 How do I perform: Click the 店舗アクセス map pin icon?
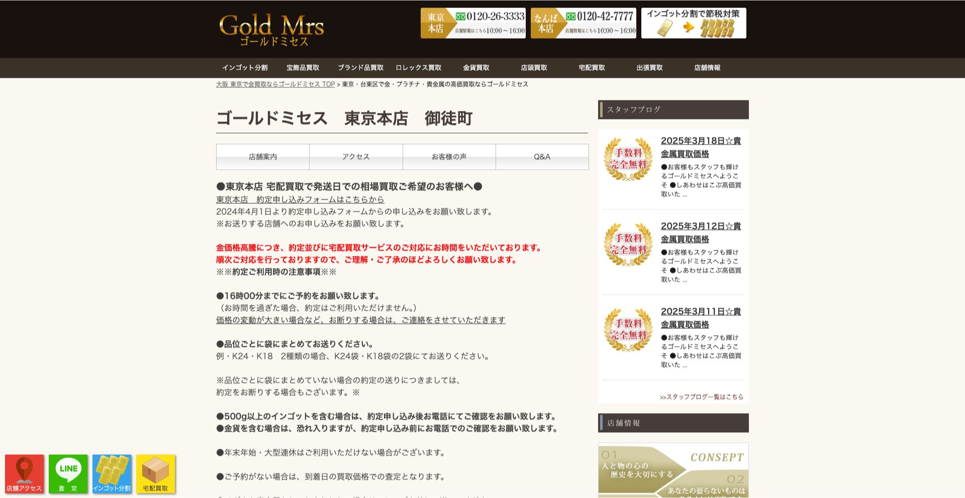pos(25,474)
